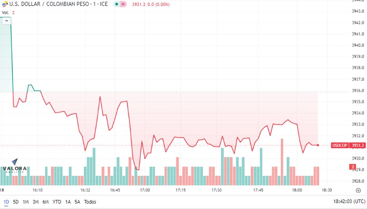Switch to 5D time range
This screenshot has height=209, width=367.
point(16,202)
